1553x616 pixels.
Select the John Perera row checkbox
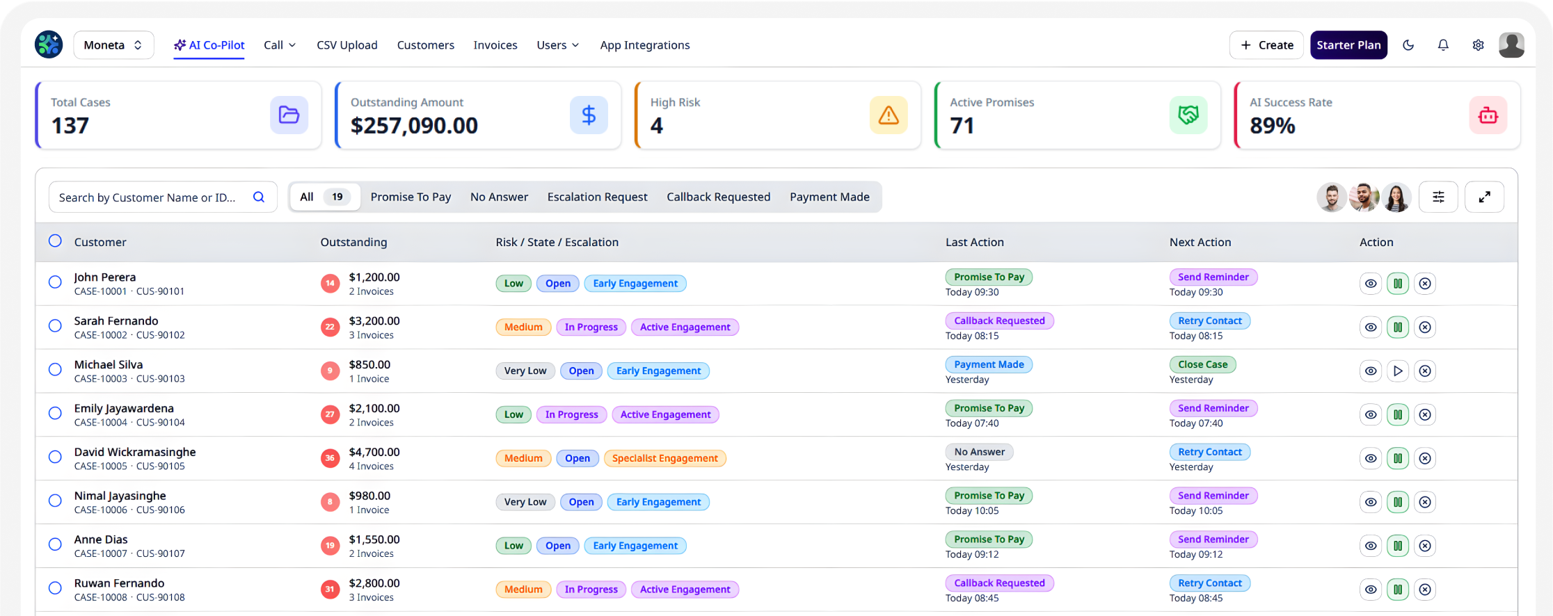pos(55,282)
